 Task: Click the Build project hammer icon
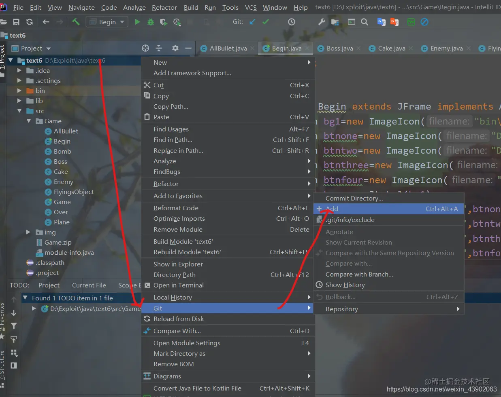click(x=76, y=22)
